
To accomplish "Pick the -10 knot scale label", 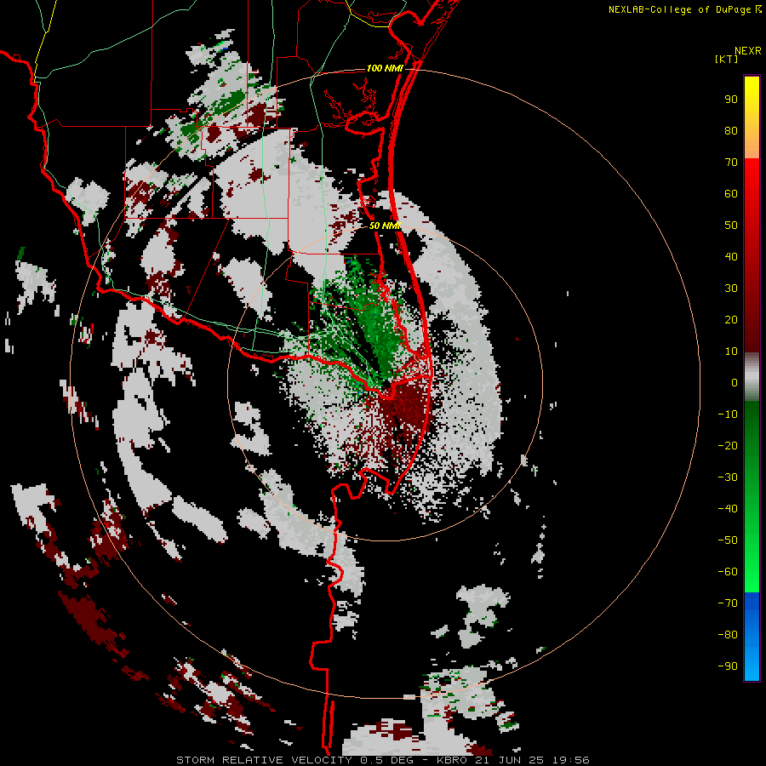I will coord(728,414).
